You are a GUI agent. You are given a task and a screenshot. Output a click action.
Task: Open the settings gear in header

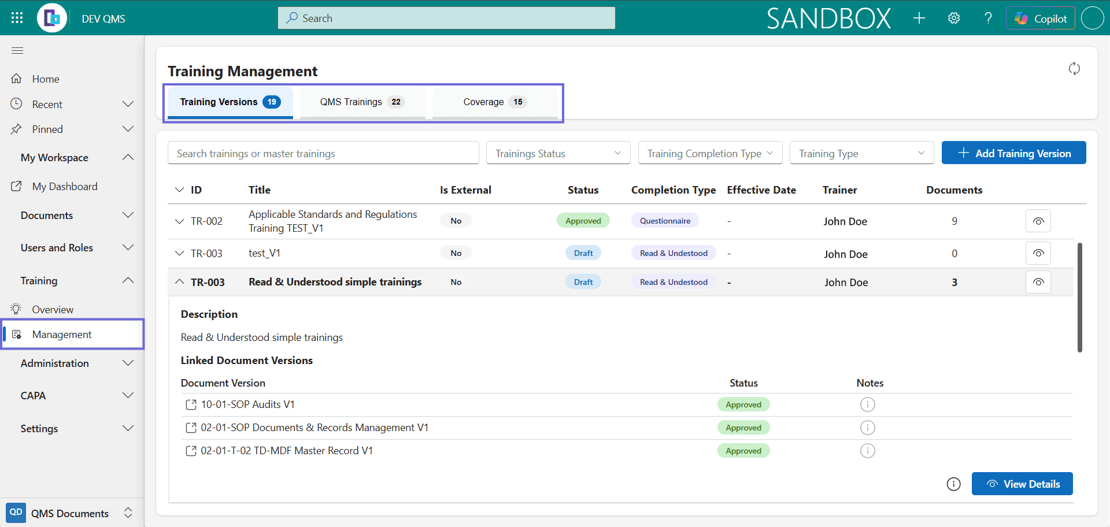coord(954,18)
